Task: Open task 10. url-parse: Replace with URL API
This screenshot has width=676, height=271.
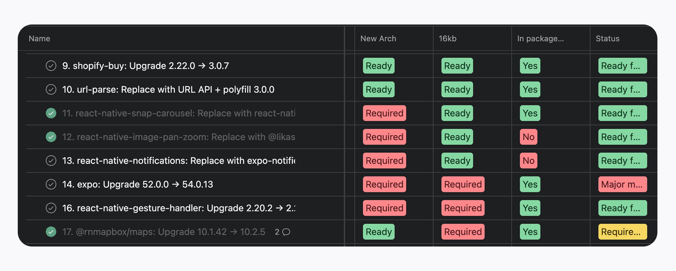Action: point(168,89)
